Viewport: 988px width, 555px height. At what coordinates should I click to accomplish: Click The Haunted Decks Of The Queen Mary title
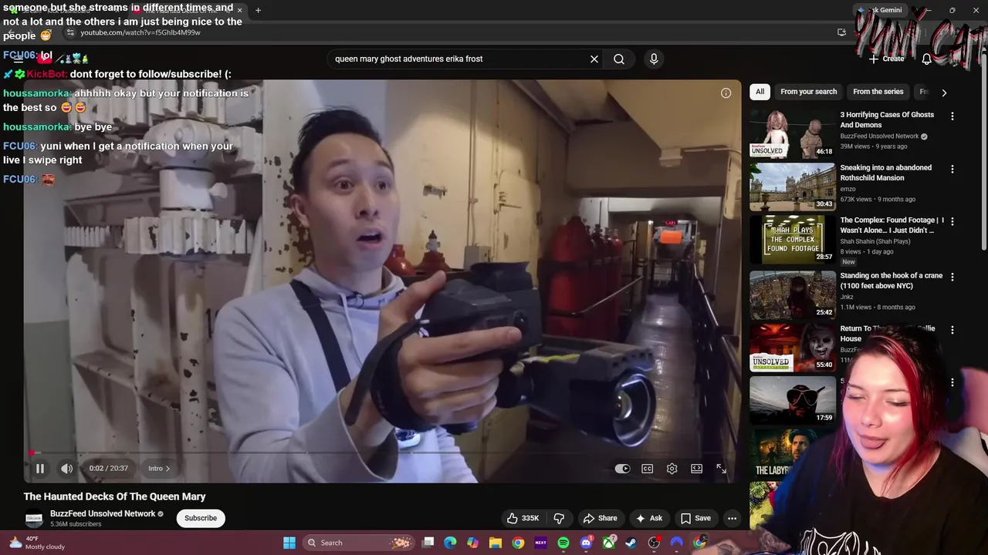click(114, 496)
